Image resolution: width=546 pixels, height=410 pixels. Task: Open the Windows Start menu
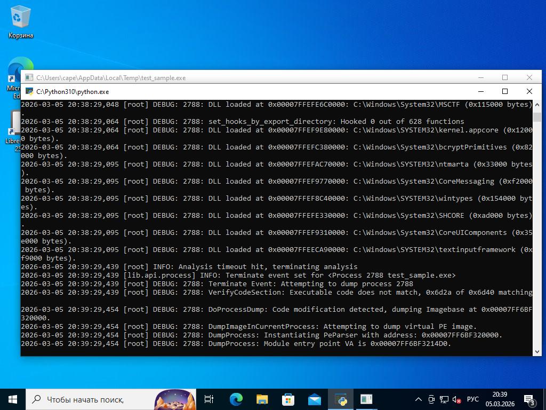click(x=13, y=399)
